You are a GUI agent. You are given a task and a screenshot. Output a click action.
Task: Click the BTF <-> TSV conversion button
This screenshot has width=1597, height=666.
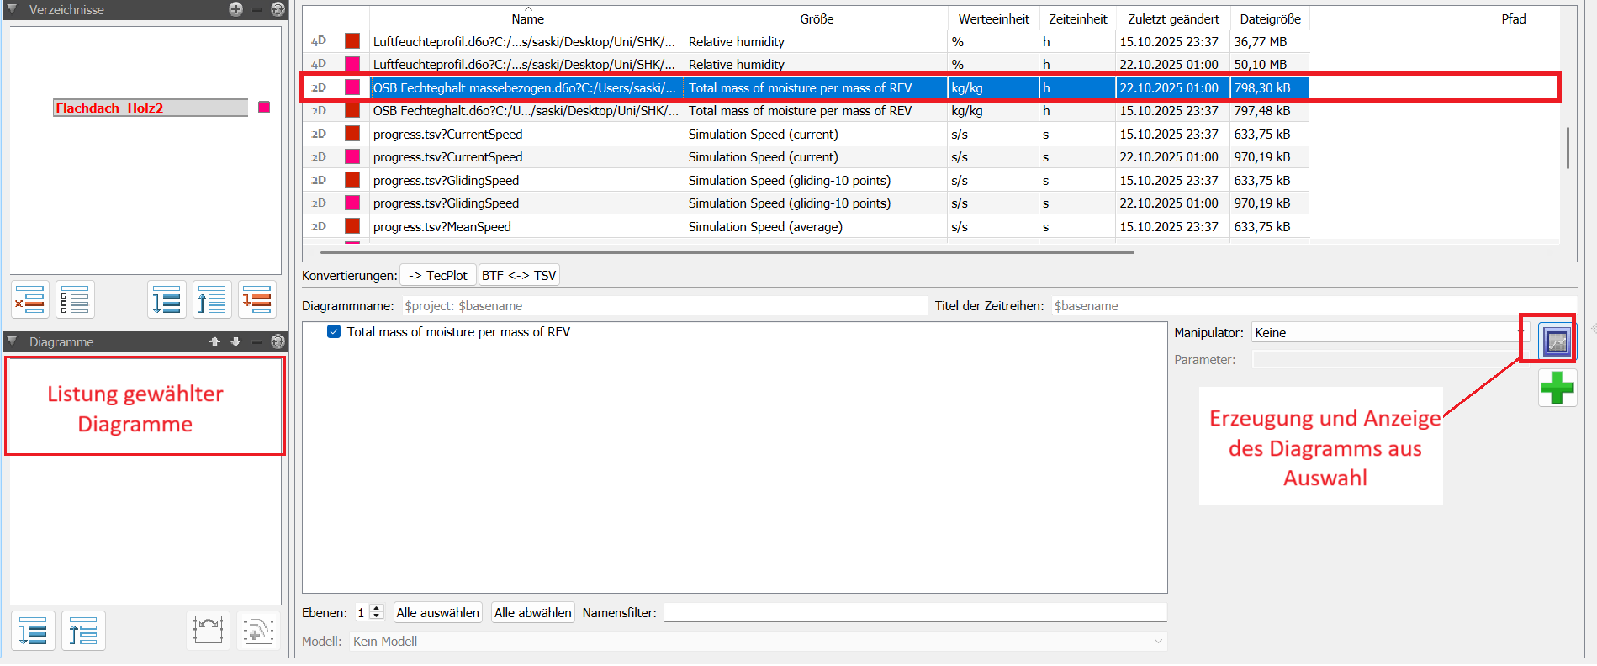coord(519,275)
